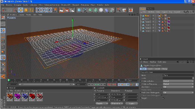This screenshot has width=195, height=109.
Task: Toggle the Raggi X checkbox
Action: [x=164, y=98]
